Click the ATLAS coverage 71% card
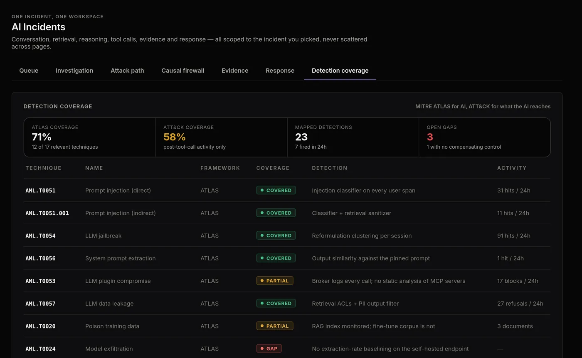Image resolution: width=582 pixels, height=358 pixels. tap(90, 137)
